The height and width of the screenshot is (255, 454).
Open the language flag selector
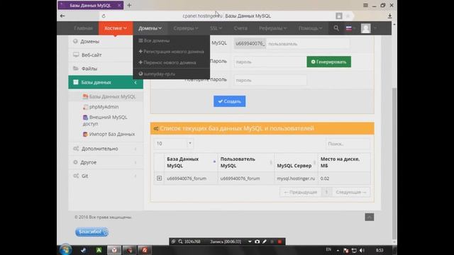(350, 28)
